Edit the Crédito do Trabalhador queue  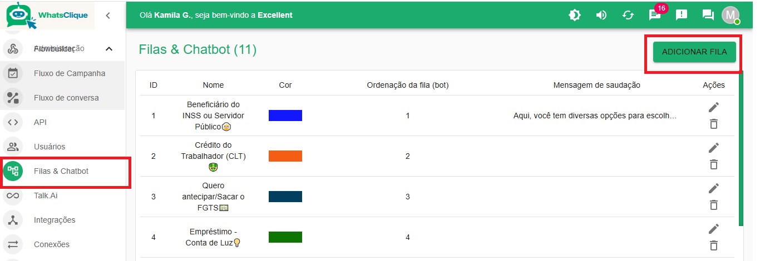pyautogui.click(x=714, y=148)
